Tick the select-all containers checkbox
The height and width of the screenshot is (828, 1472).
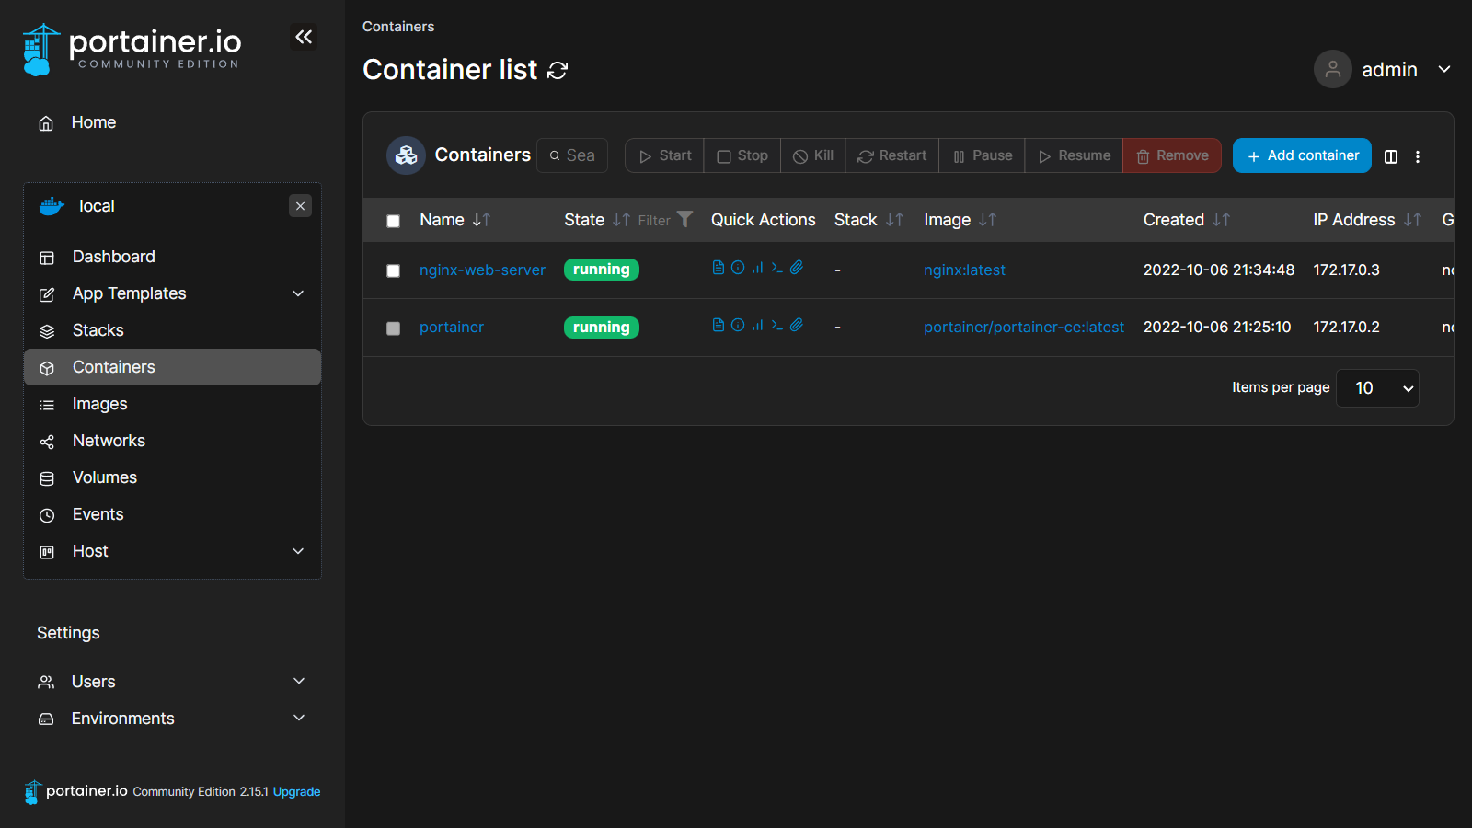394,221
